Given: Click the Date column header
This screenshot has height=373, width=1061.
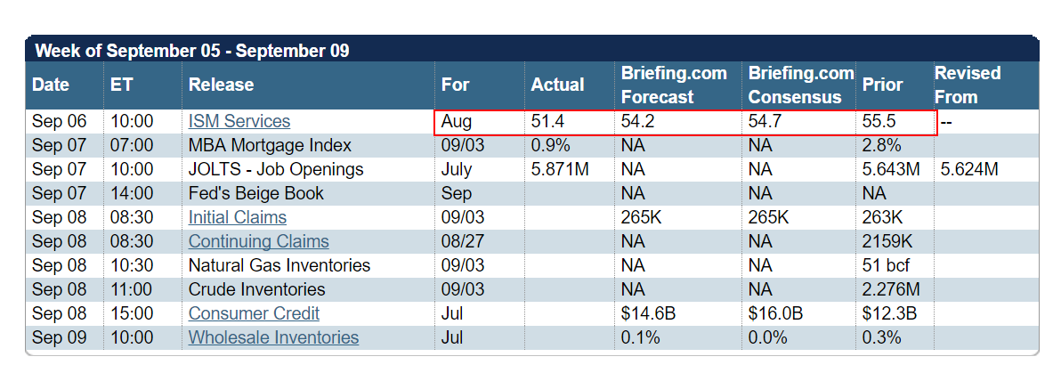Looking at the screenshot, I should coord(50,85).
